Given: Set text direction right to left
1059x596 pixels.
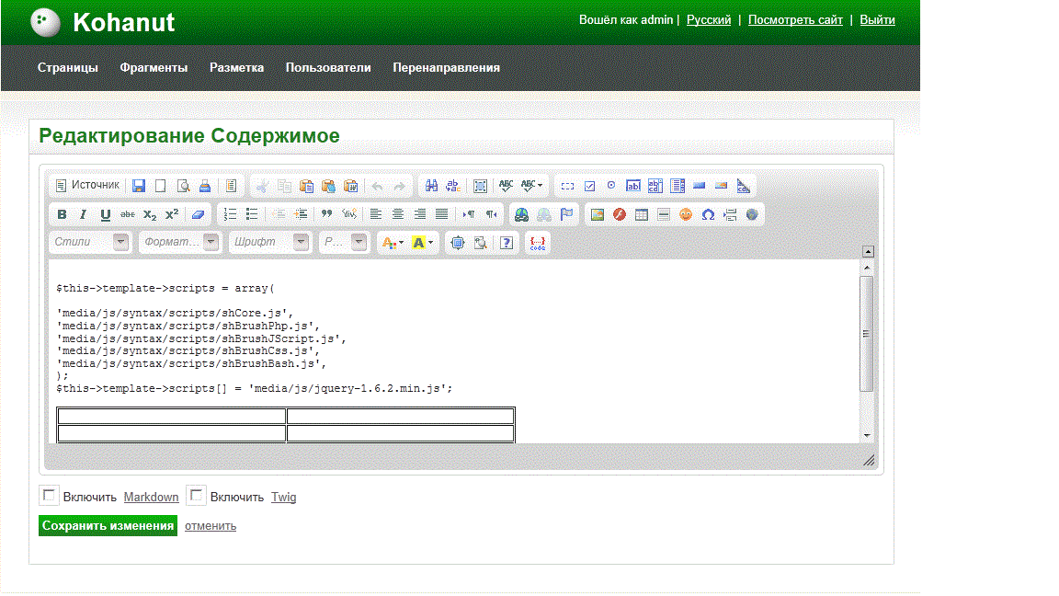Looking at the screenshot, I should coord(491,214).
